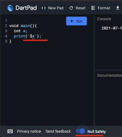Viewport: 122px width, 137px height.
Task: Click the print("$a") statement
Action: pos(28,36)
